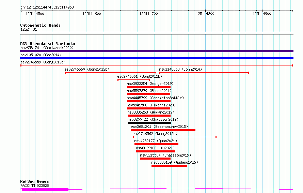The image size is (303, 193).
Task: Open the esv2746561 (Wong2012b) variant label
Action: click(x=140, y=76)
